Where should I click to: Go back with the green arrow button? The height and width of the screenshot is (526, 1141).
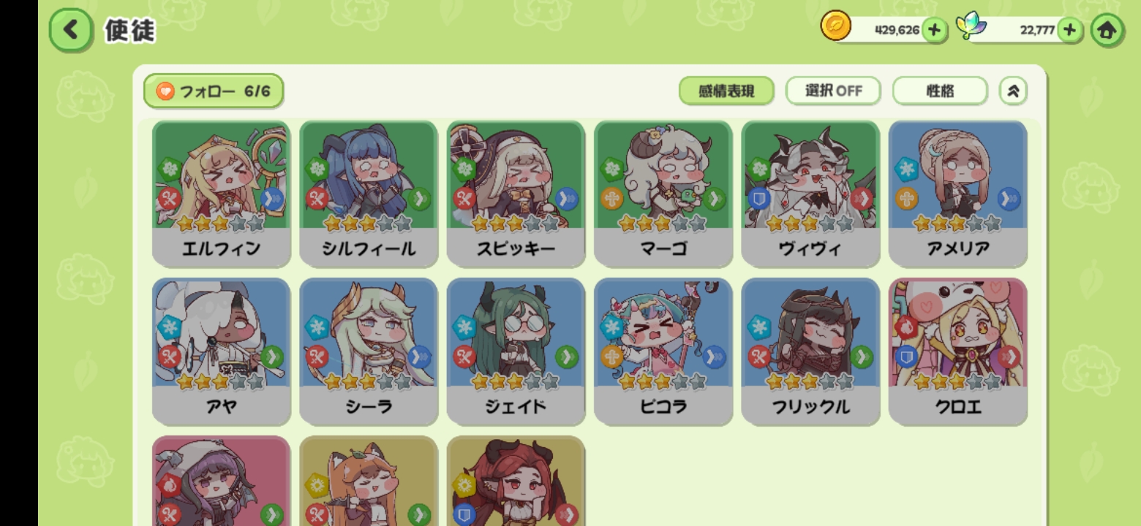pyautogui.click(x=71, y=30)
